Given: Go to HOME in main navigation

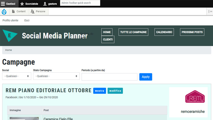Looking at the screenshot, I should (x=107, y=32).
